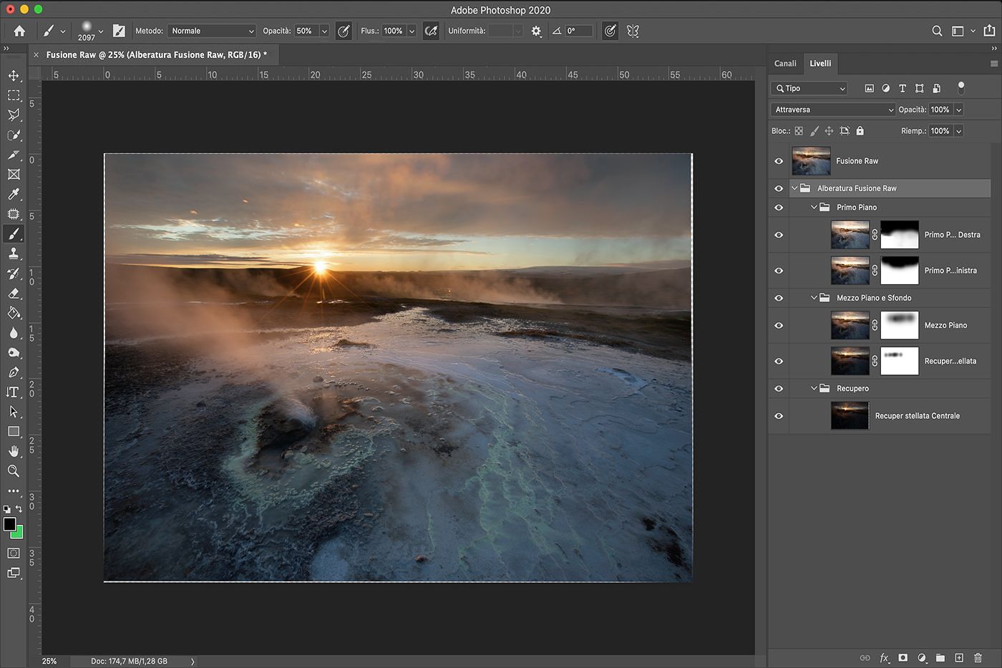Open the brush settings panel toggle

(119, 31)
